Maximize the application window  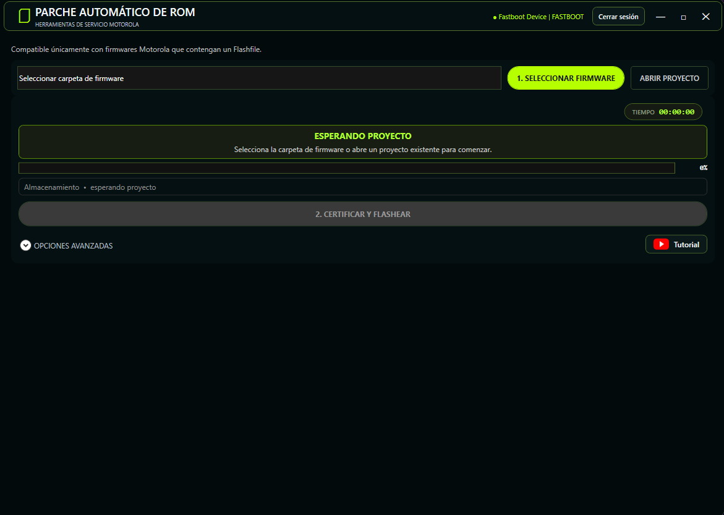coord(683,17)
